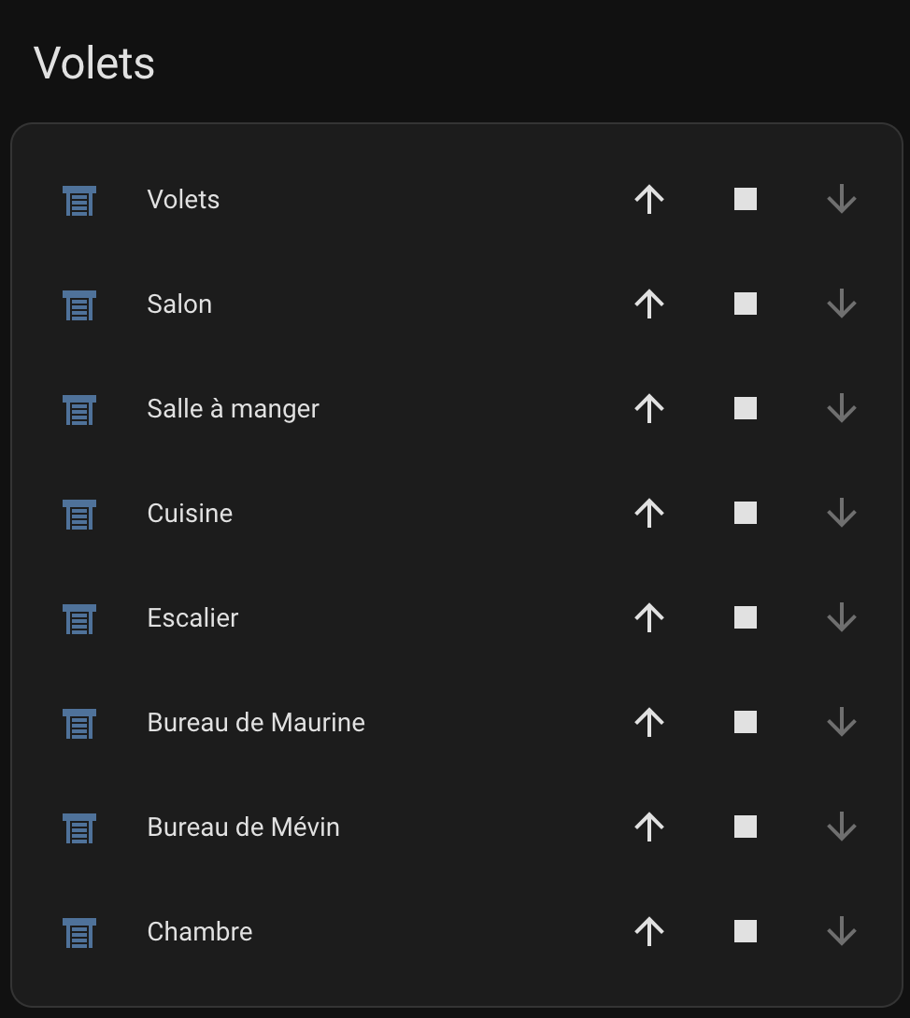Screen dimensions: 910x1018
Task: Click the Escalier entity name
Action: tap(192, 617)
